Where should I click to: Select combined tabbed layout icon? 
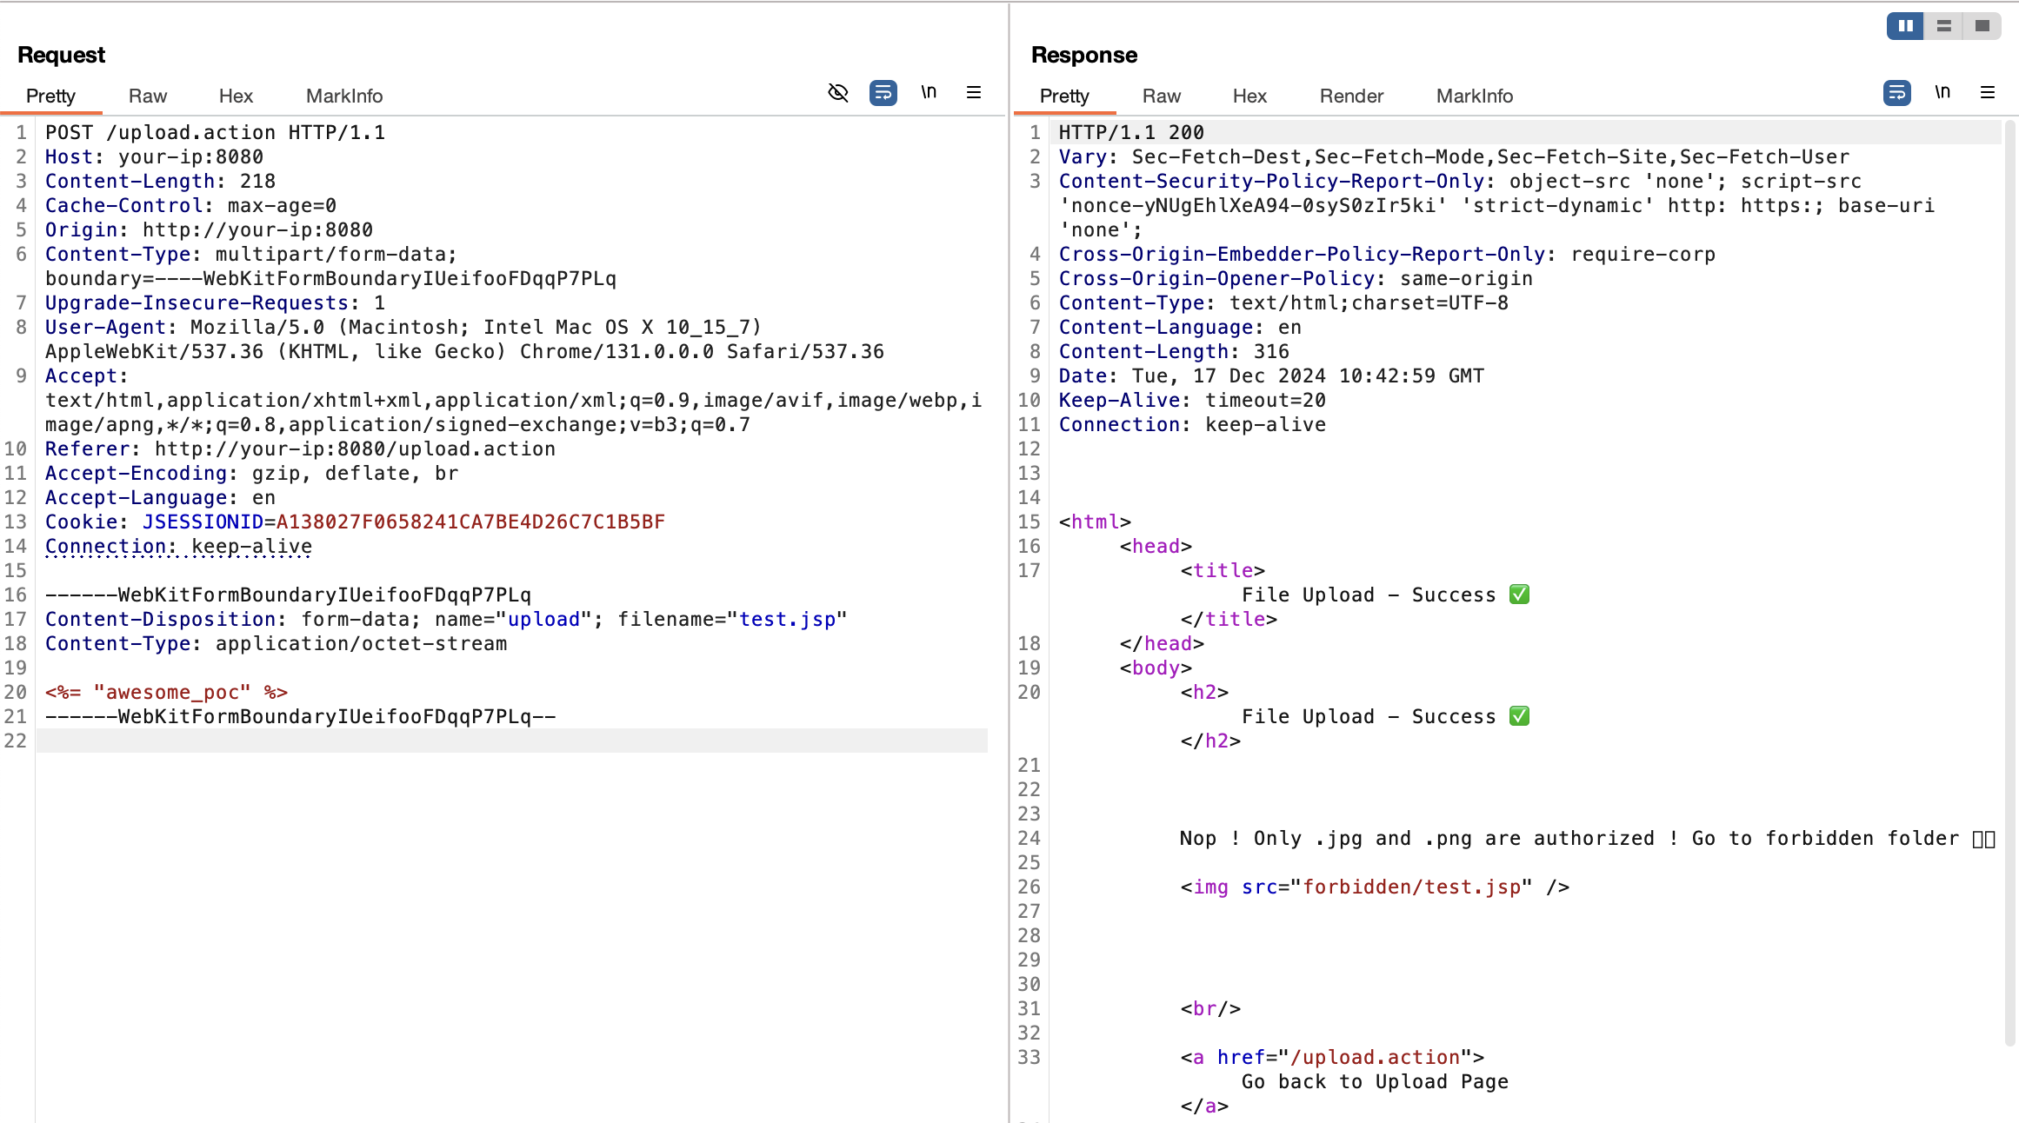pos(1982,26)
